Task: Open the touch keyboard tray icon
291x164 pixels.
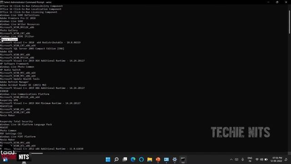Action: click(236, 159)
